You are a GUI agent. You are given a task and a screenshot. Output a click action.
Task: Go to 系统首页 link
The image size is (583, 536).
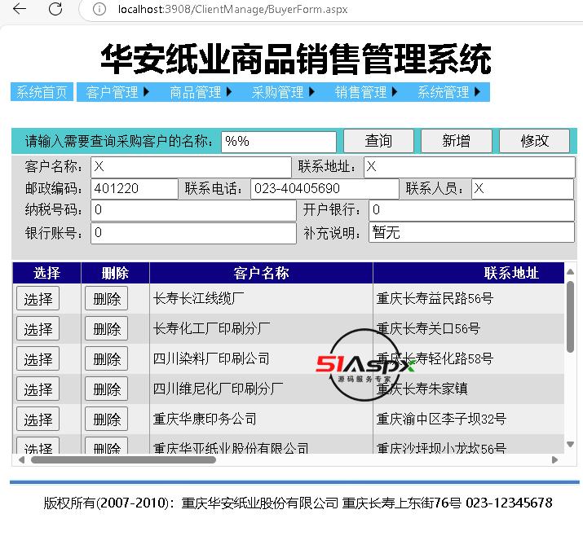(x=42, y=92)
